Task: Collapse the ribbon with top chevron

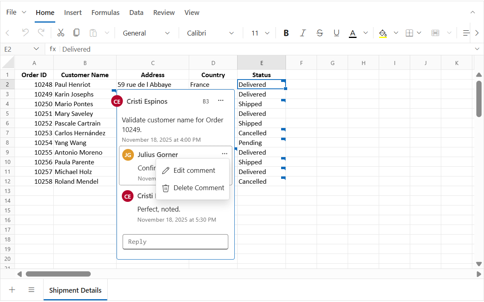Action: pos(473,13)
